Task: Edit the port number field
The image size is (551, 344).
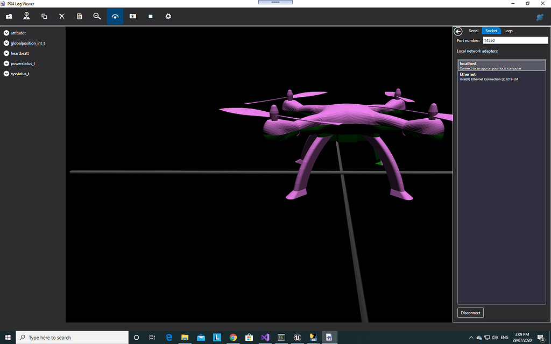Action: click(x=515, y=40)
